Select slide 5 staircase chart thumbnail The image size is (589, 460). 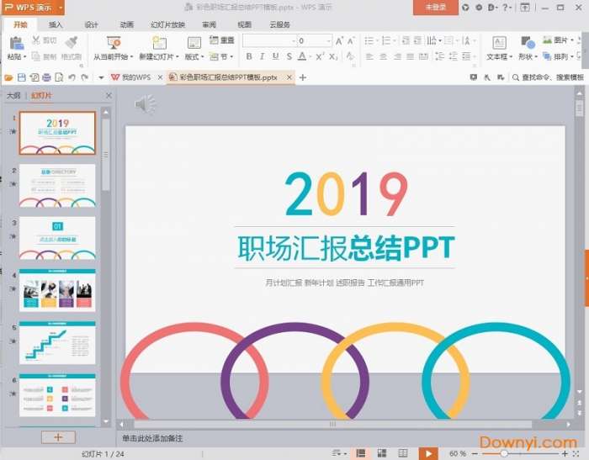pos(57,342)
